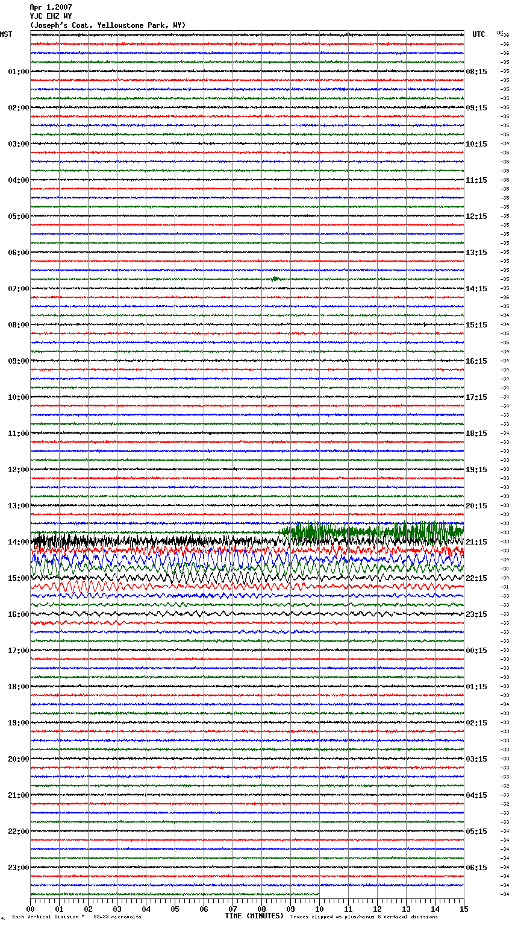Select the 13:00 MST time label
Image resolution: width=512 pixels, height=925 pixels.
[19, 506]
